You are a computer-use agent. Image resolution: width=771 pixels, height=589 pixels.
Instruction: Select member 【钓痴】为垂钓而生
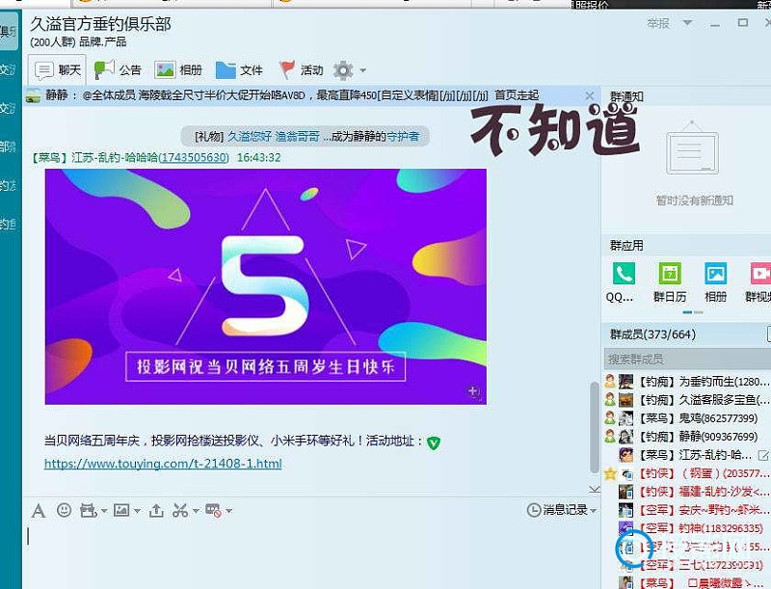point(687,382)
